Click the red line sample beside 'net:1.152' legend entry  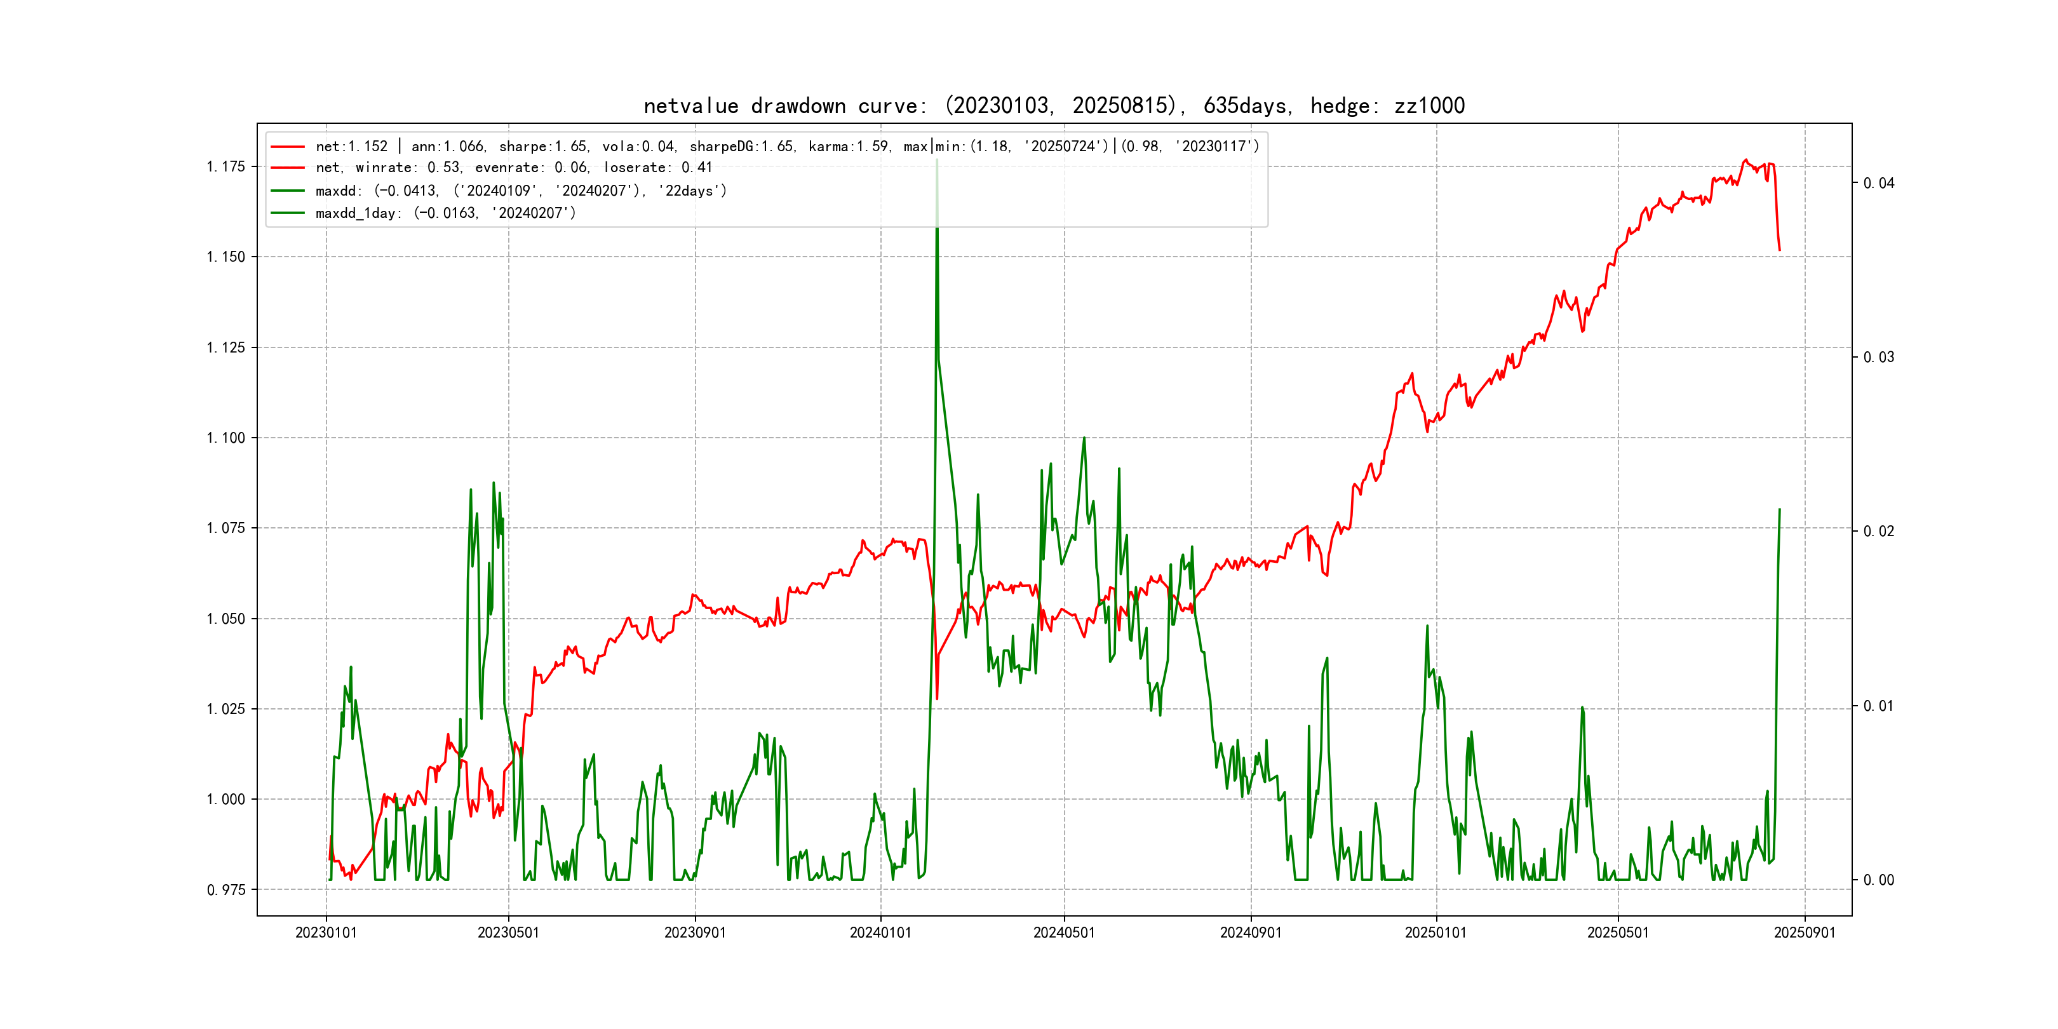coord(288,147)
